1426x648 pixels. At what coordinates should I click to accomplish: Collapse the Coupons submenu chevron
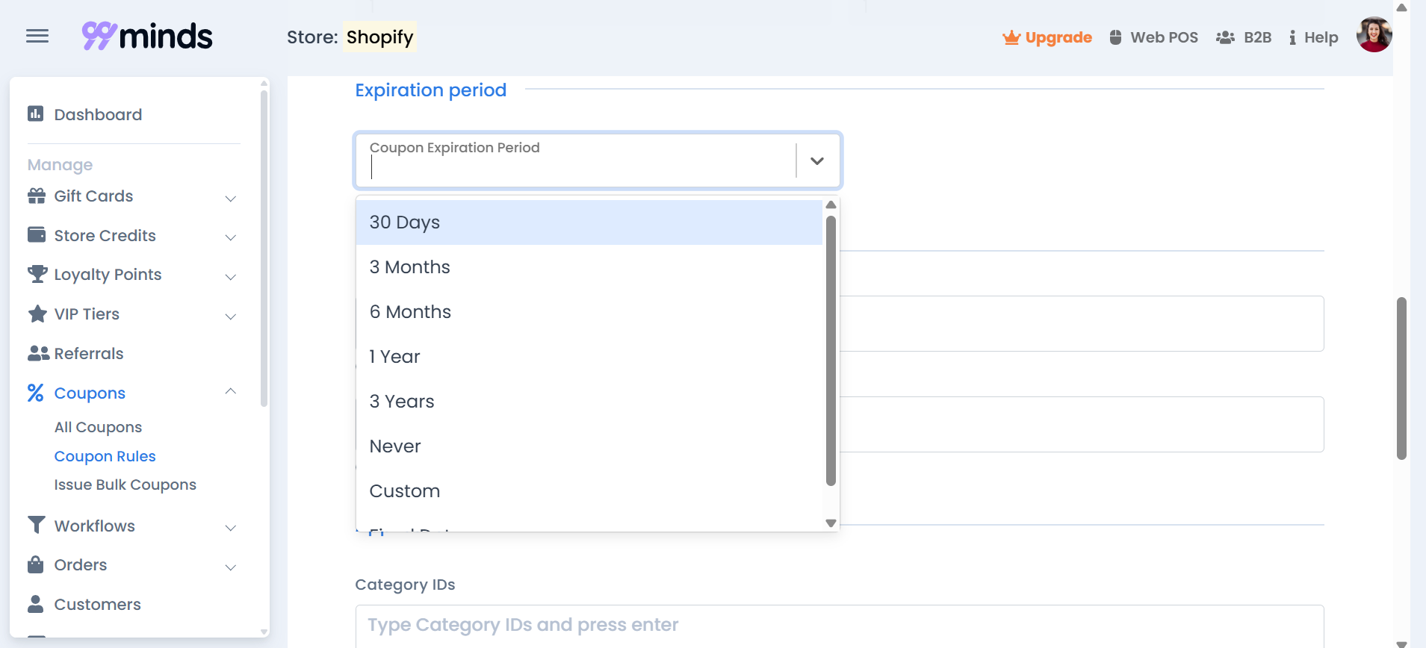[231, 391]
